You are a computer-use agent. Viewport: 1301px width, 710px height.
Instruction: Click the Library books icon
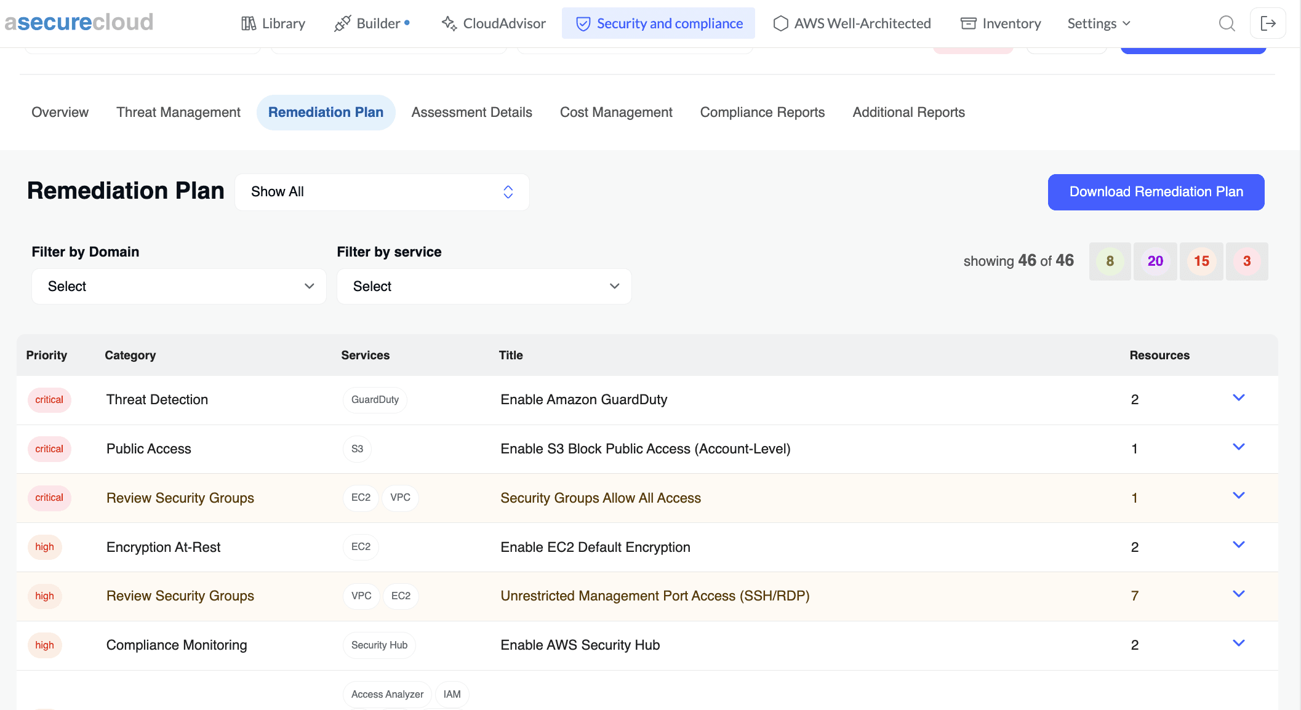click(249, 23)
